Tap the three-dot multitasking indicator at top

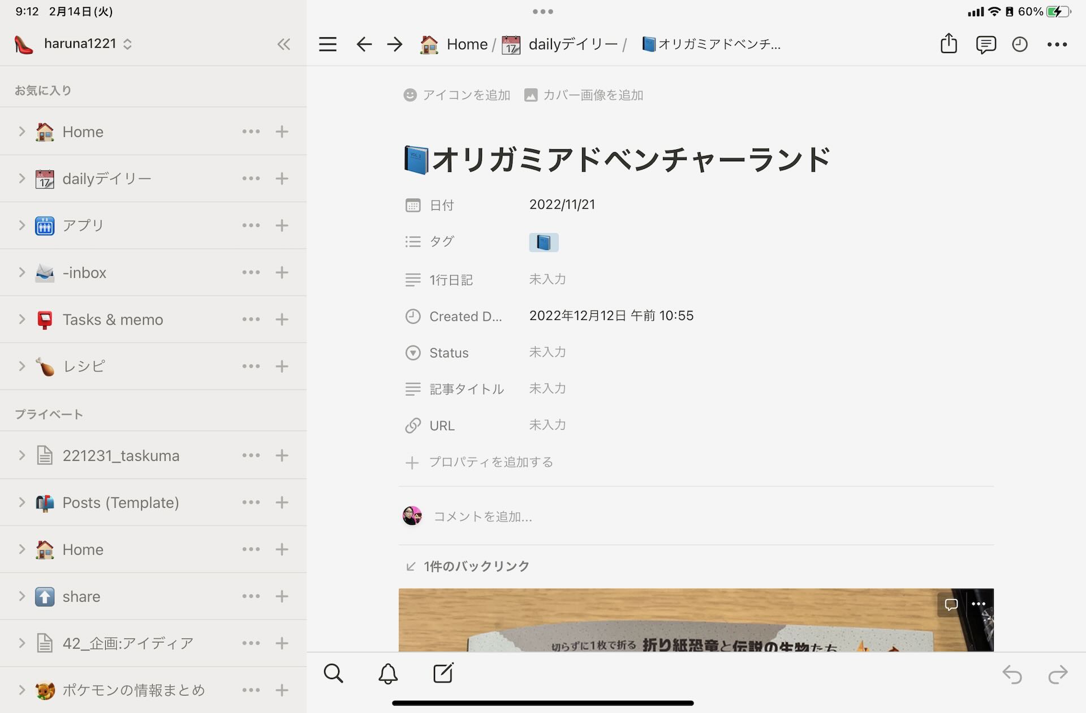[542, 11]
